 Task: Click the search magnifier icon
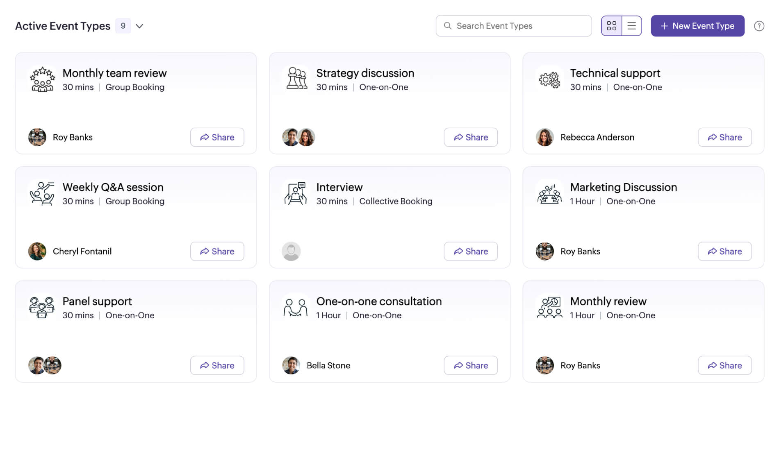(x=448, y=26)
